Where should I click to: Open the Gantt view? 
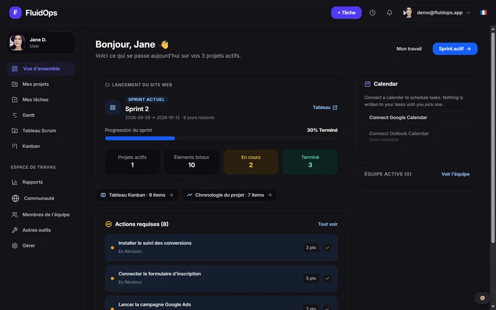tap(41, 115)
